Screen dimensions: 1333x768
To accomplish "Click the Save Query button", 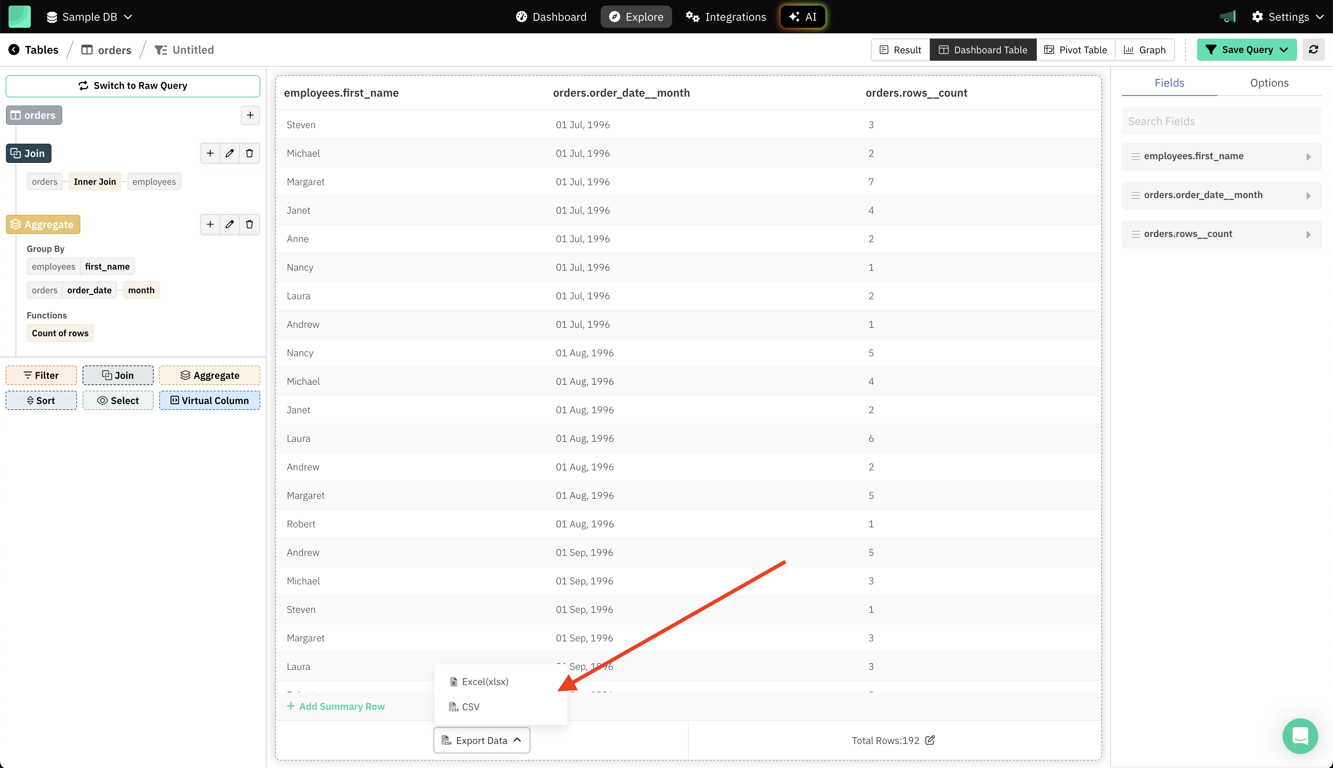I will (1246, 50).
